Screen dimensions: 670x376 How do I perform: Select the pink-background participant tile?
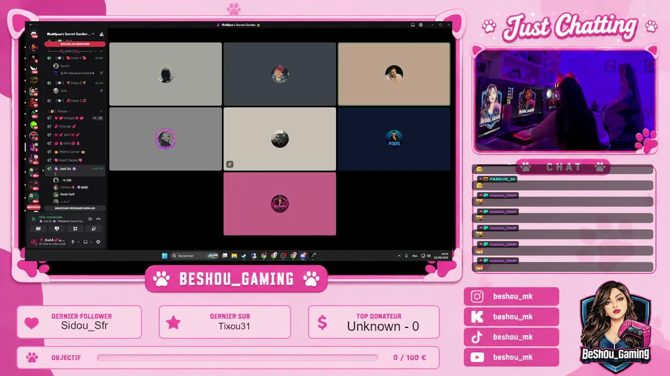tap(280, 204)
